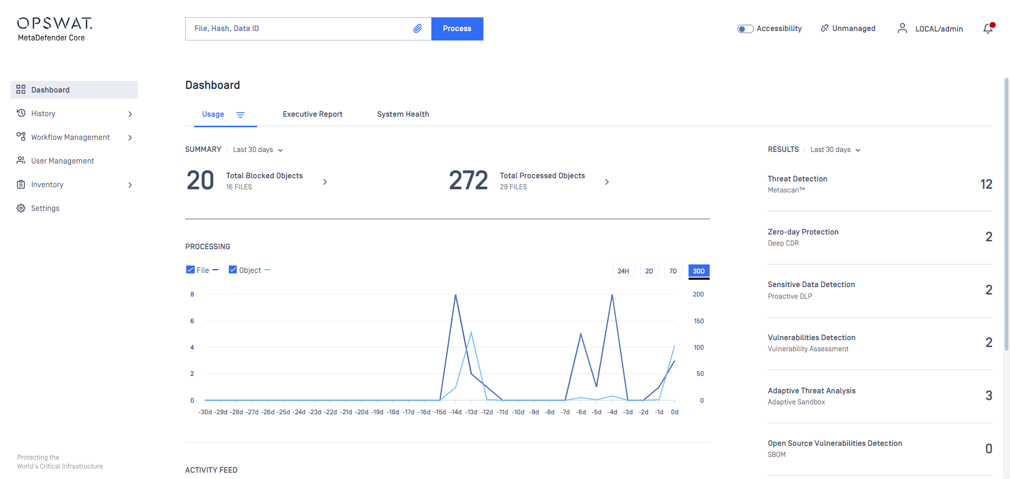The height and width of the screenshot is (479, 1010).
Task: Click the paperclip attach file icon
Action: (x=418, y=28)
